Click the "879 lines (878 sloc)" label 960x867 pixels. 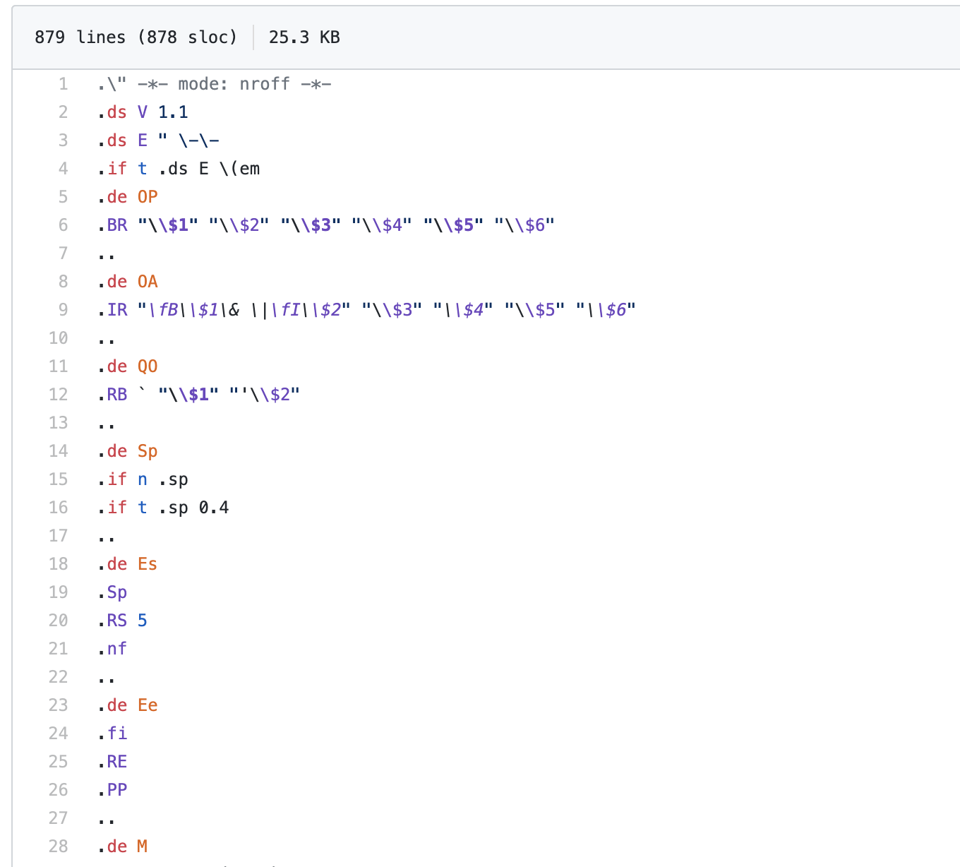click(134, 37)
